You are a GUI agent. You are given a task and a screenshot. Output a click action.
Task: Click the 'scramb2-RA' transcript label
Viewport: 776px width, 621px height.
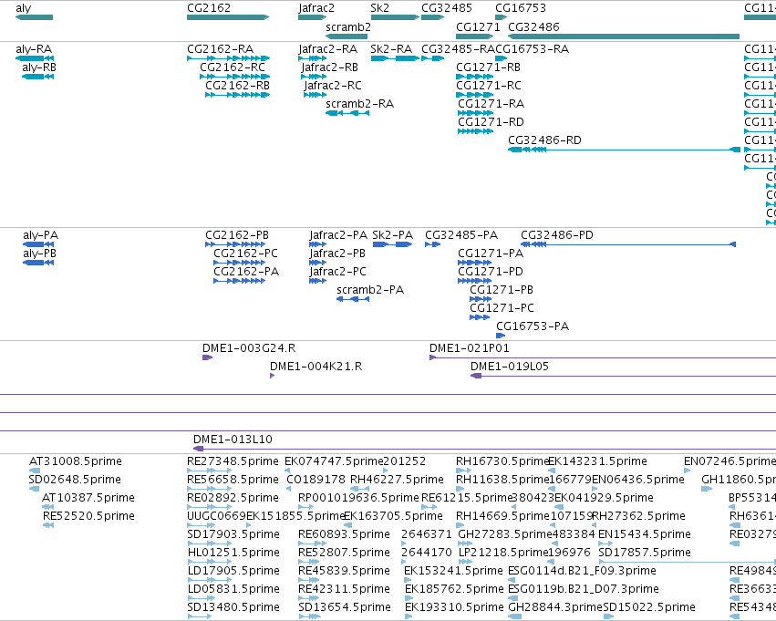360,104
